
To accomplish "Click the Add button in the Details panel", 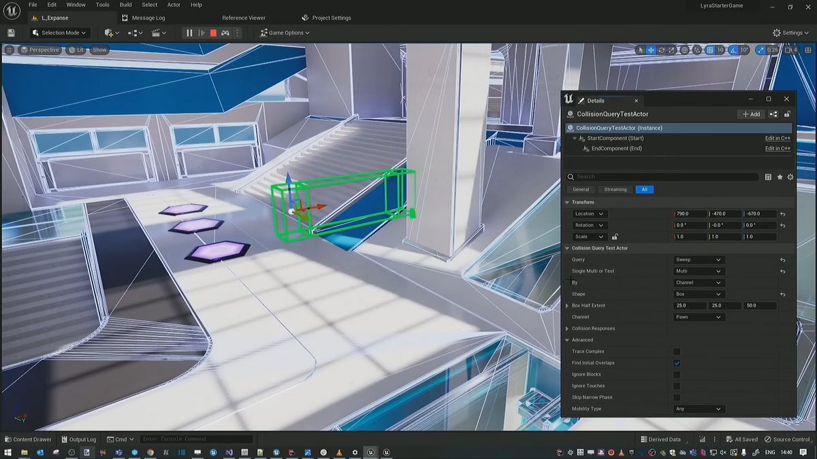I will [x=750, y=114].
